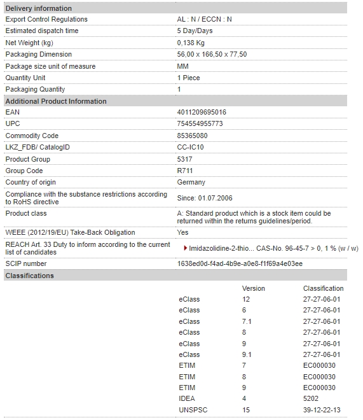Click the IDEA classification 5202
Screen dimensions: 363x420
point(311,398)
